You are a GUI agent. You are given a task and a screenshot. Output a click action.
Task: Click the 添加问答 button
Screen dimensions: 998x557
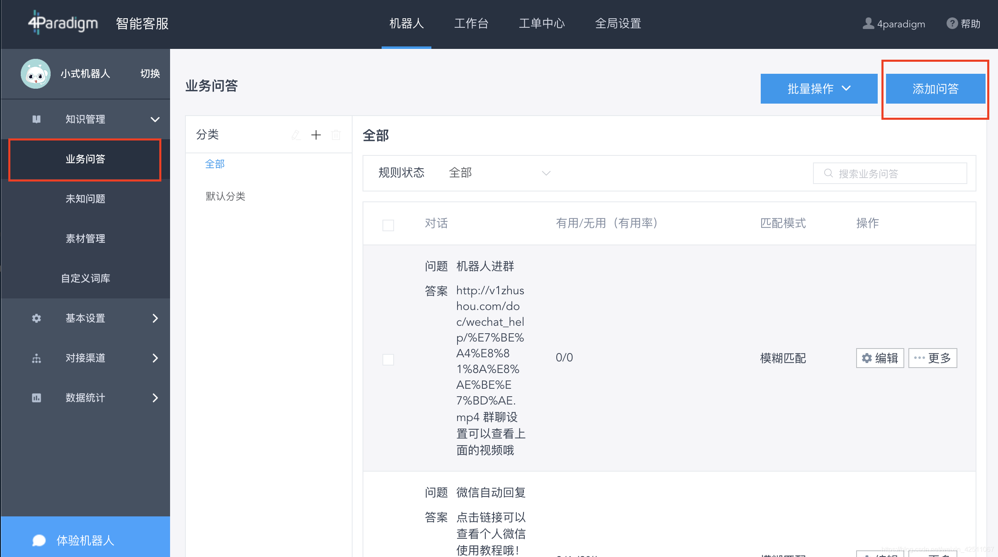tap(935, 89)
